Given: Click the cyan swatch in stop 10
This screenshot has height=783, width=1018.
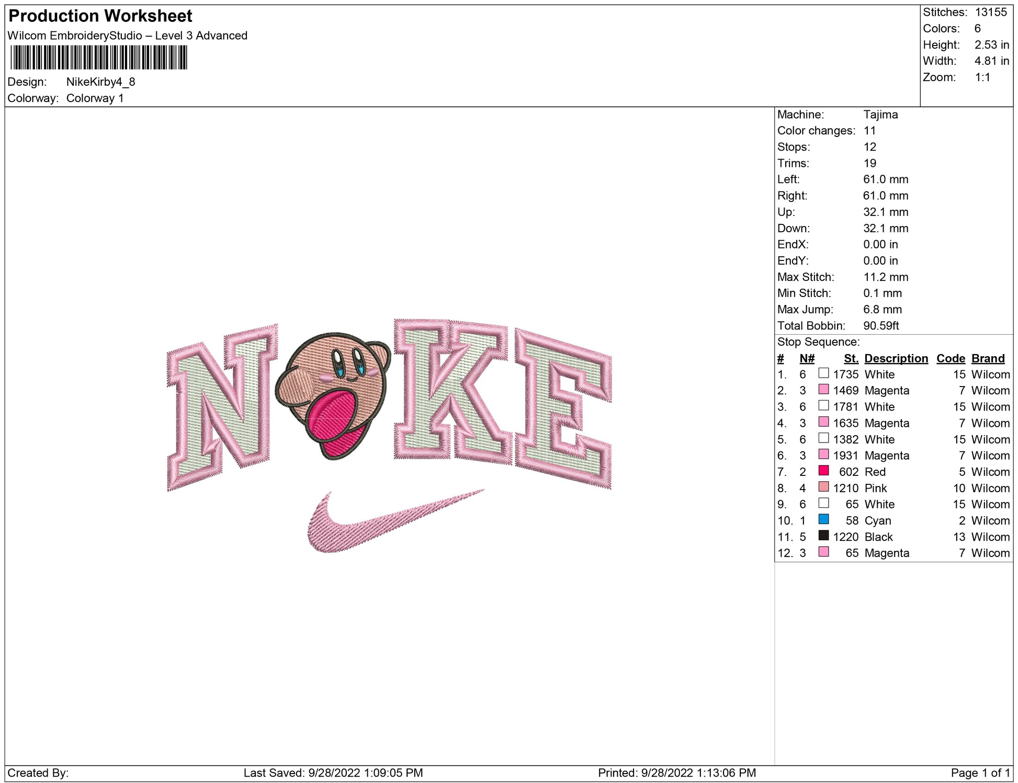Looking at the screenshot, I should pyautogui.click(x=823, y=519).
